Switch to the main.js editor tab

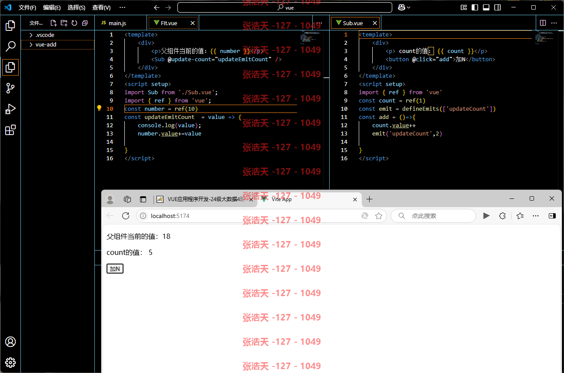[x=121, y=23]
